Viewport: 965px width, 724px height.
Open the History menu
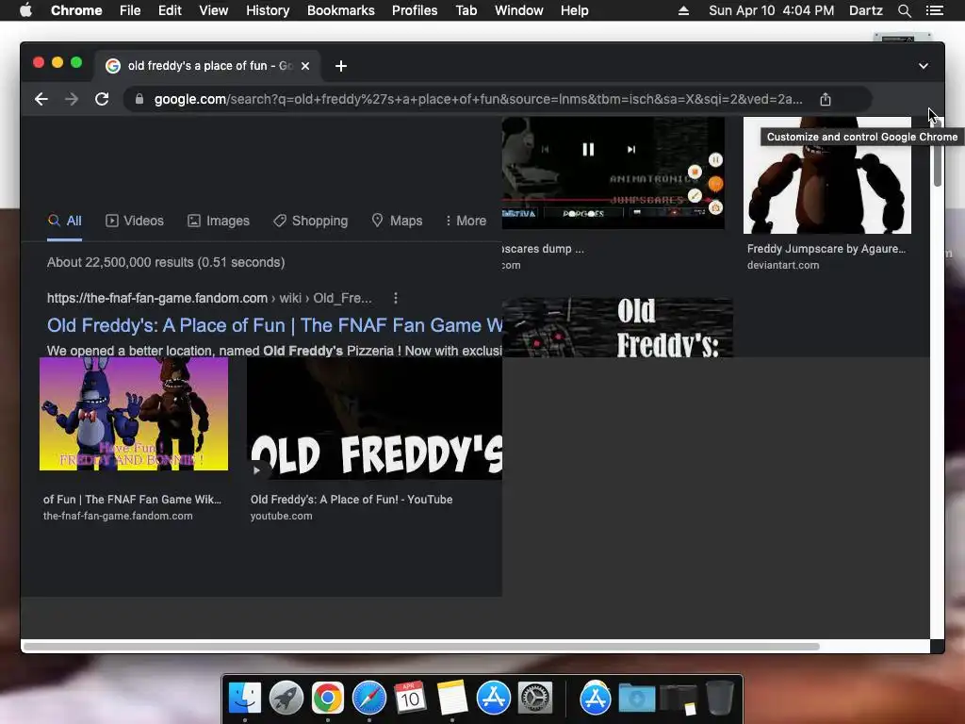point(268,10)
